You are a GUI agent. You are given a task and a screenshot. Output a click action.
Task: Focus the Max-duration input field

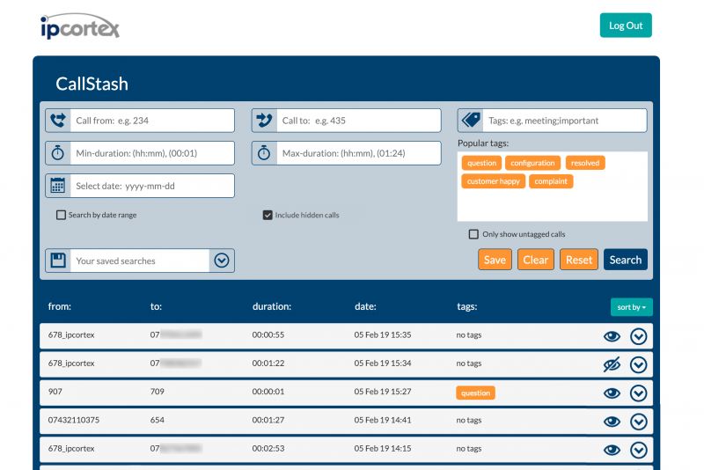pos(359,153)
